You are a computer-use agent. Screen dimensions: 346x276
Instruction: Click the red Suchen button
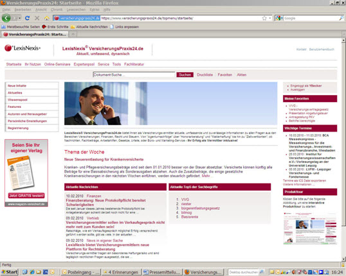click(185, 75)
